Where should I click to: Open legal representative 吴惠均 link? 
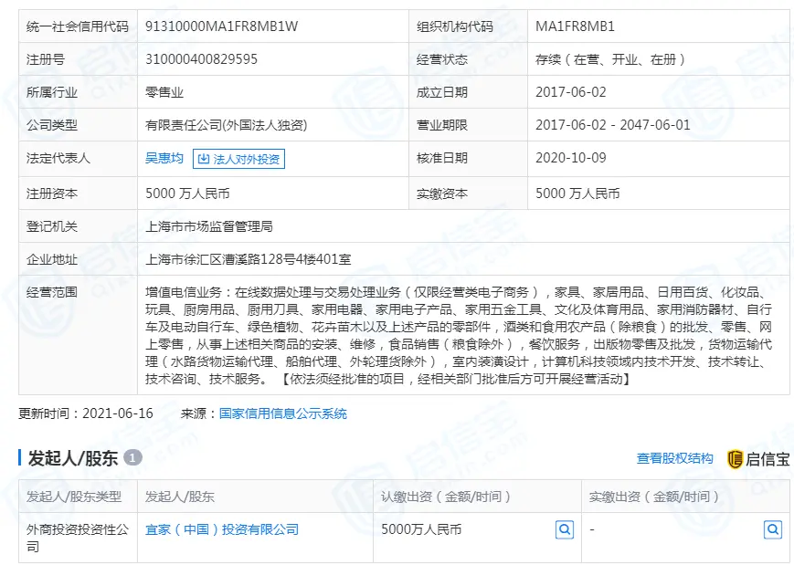[x=164, y=158]
